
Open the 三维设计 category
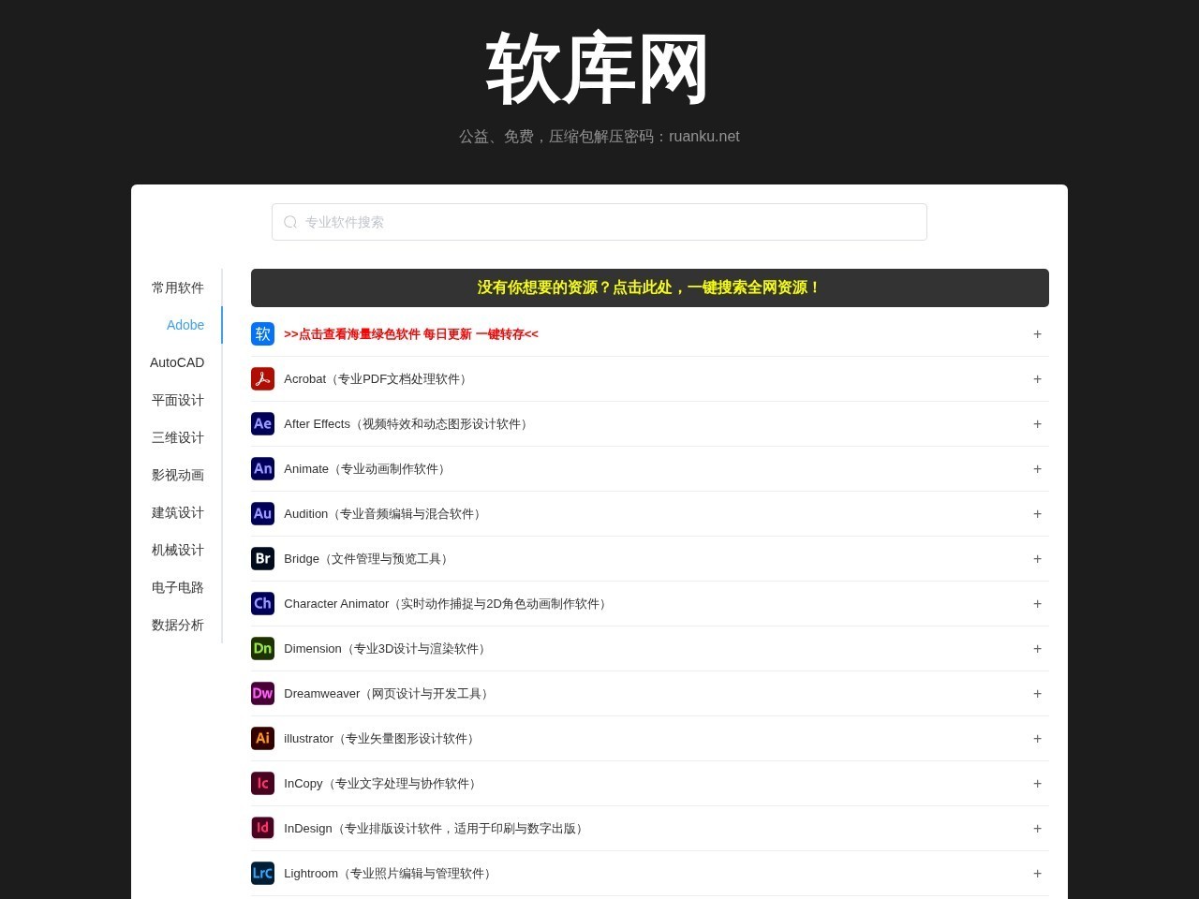pyautogui.click(x=178, y=437)
